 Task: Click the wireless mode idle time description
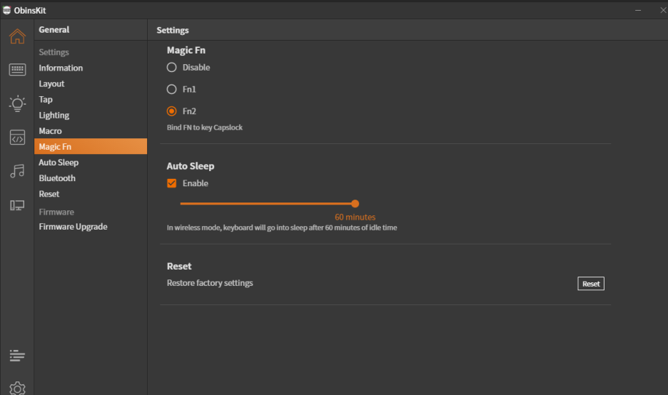click(282, 227)
